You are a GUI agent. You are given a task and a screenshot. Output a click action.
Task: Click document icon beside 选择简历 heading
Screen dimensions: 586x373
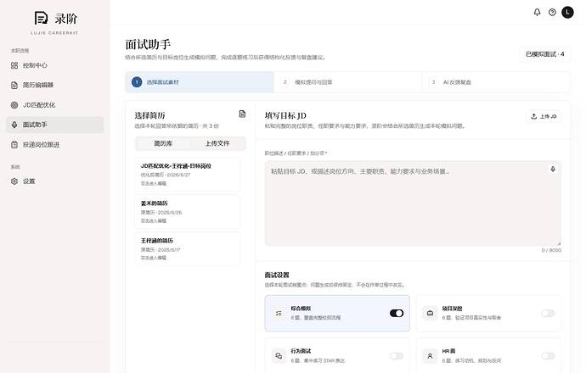pyautogui.click(x=242, y=114)
